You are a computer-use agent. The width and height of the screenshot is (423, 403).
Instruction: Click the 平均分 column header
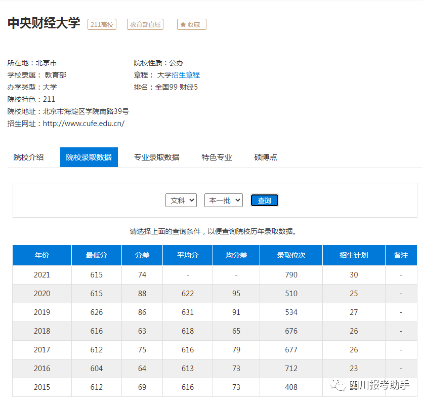point(188,255)
